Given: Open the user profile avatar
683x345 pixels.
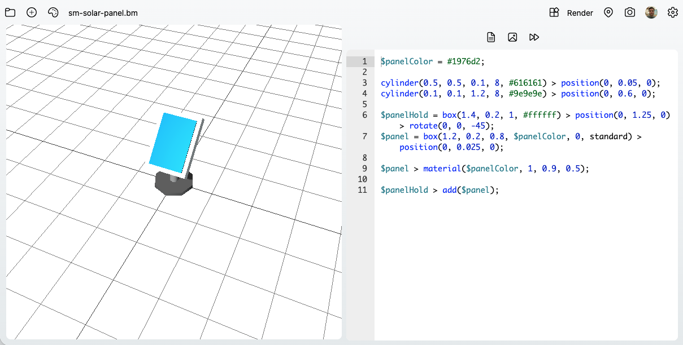Looking at the screenshot, I should coord(651,12).
